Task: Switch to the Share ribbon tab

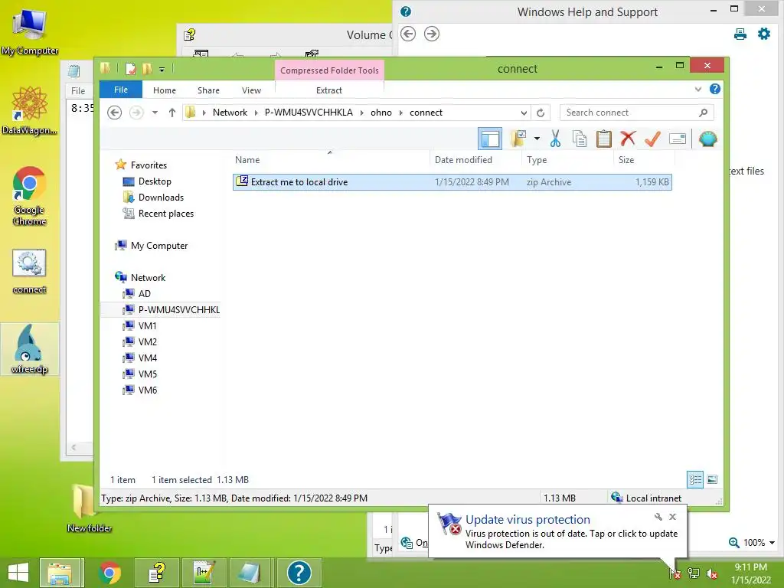Action: click(x=208, y=90)
